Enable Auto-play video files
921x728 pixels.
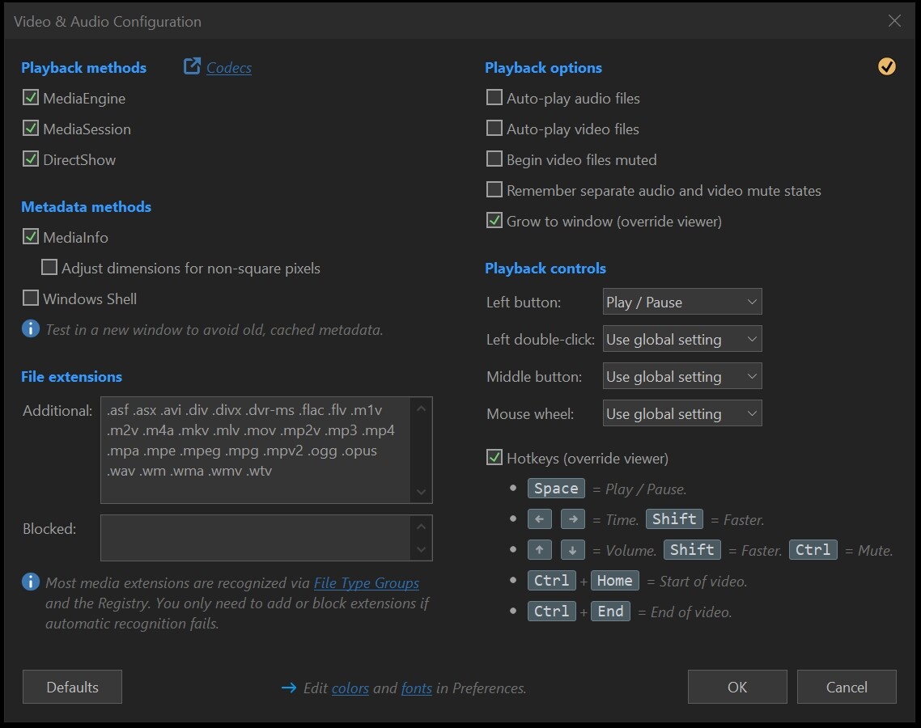(494, 128)
